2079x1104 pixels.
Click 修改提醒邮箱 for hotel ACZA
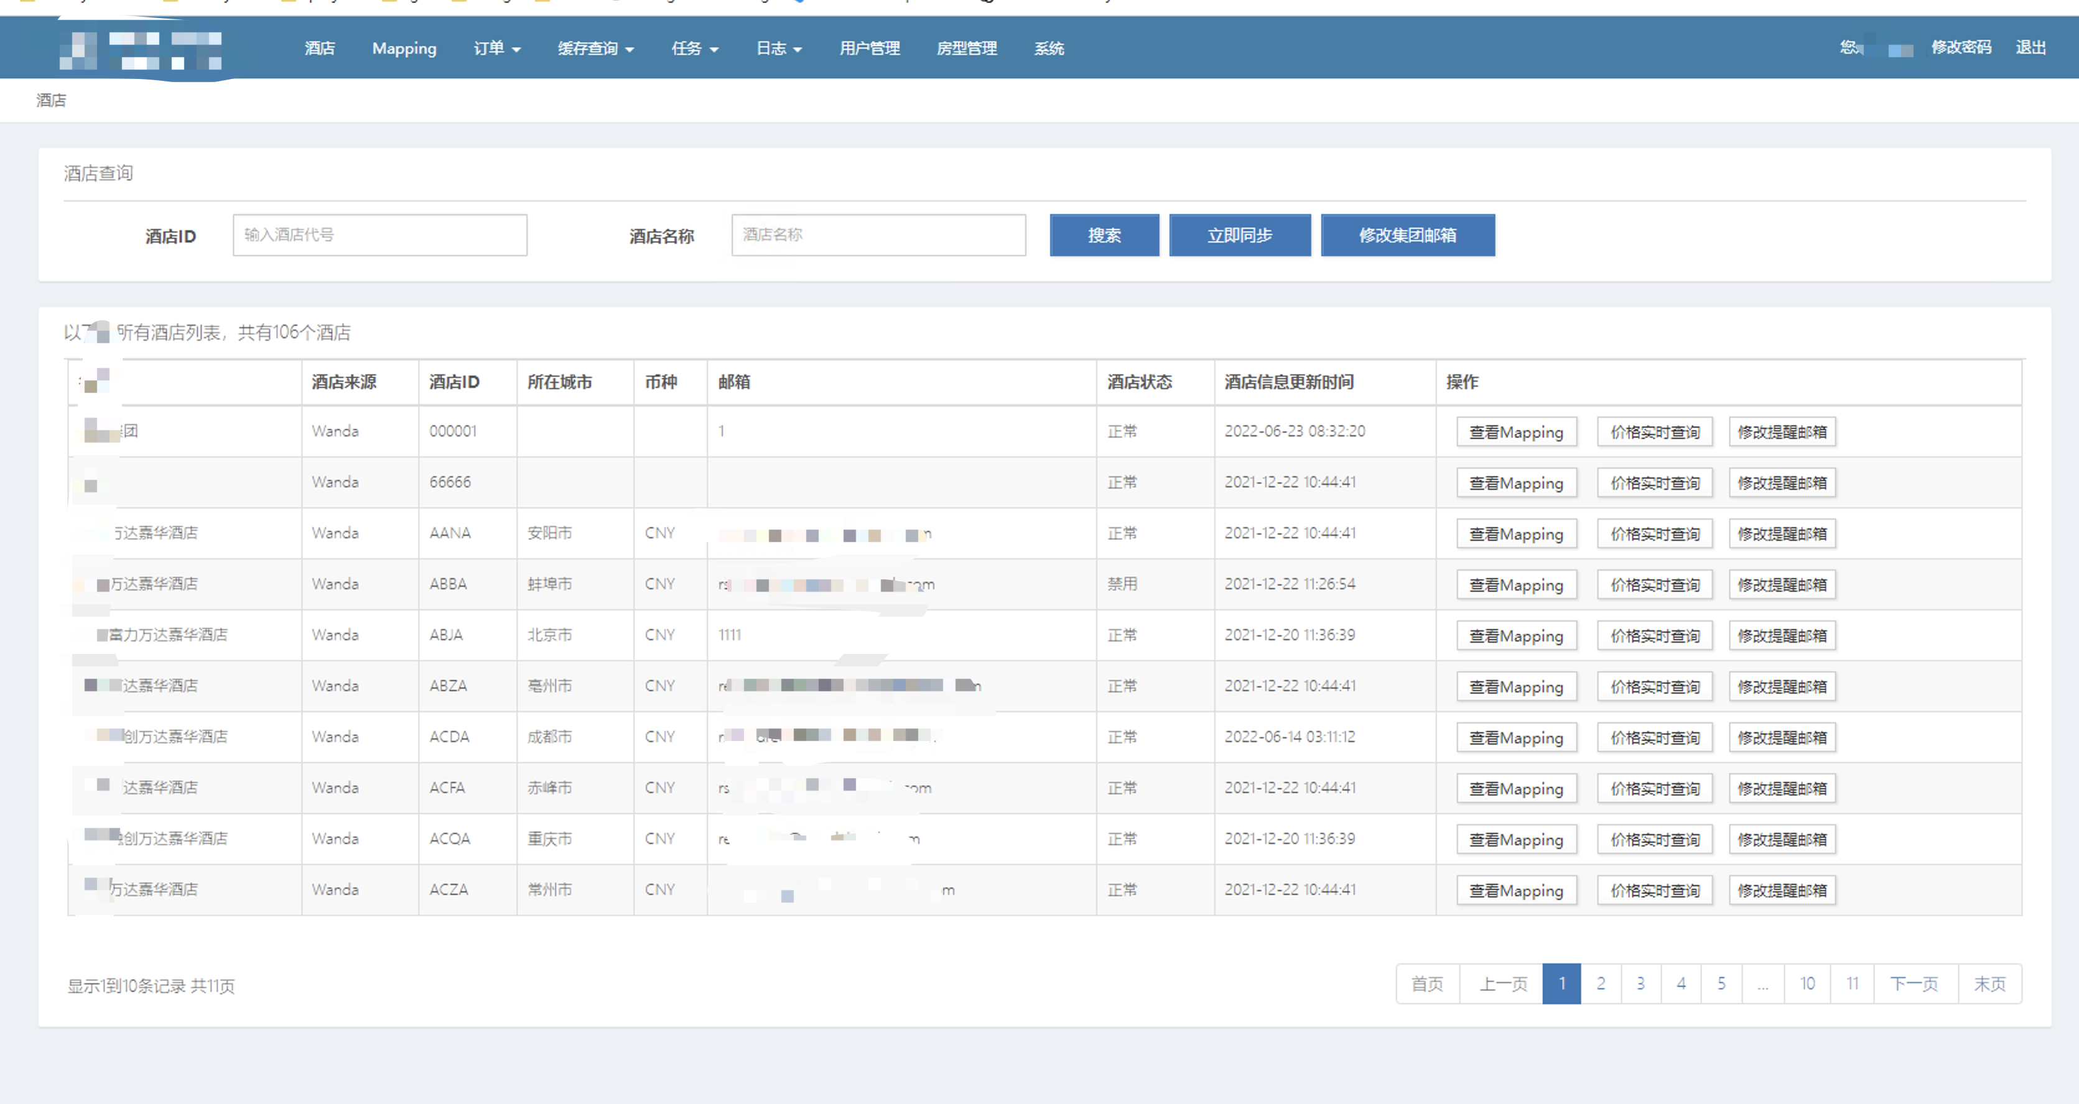[1781, 890]
